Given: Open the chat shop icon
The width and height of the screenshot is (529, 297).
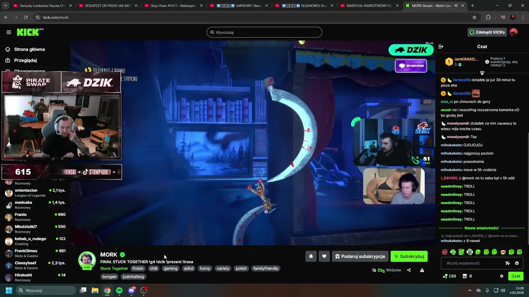Looking at the screenshot, I should tap(465, 276).
